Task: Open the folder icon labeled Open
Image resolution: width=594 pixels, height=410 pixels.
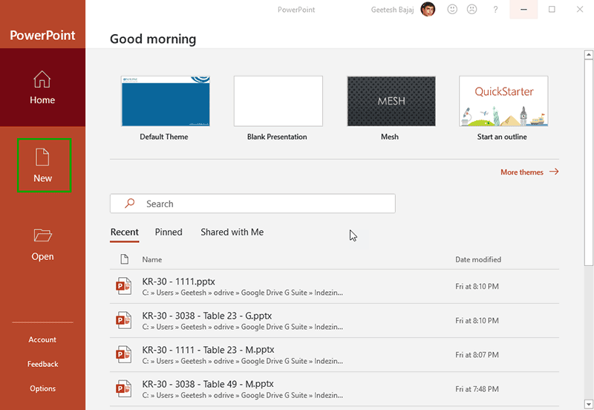Action: click(42, 235)
